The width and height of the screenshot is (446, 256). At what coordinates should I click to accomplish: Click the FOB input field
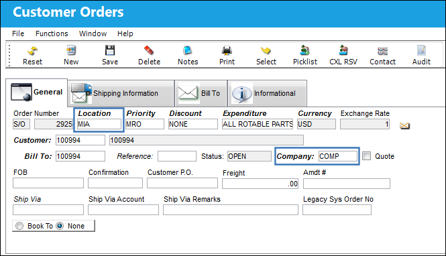coord(48,183)
